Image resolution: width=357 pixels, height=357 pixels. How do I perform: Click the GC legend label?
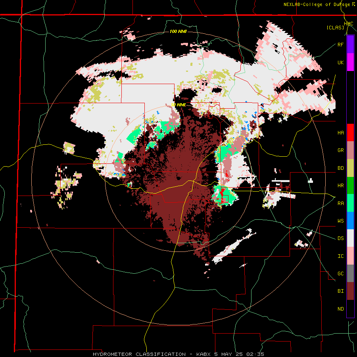pyautogui.click(x=340, y=274)
